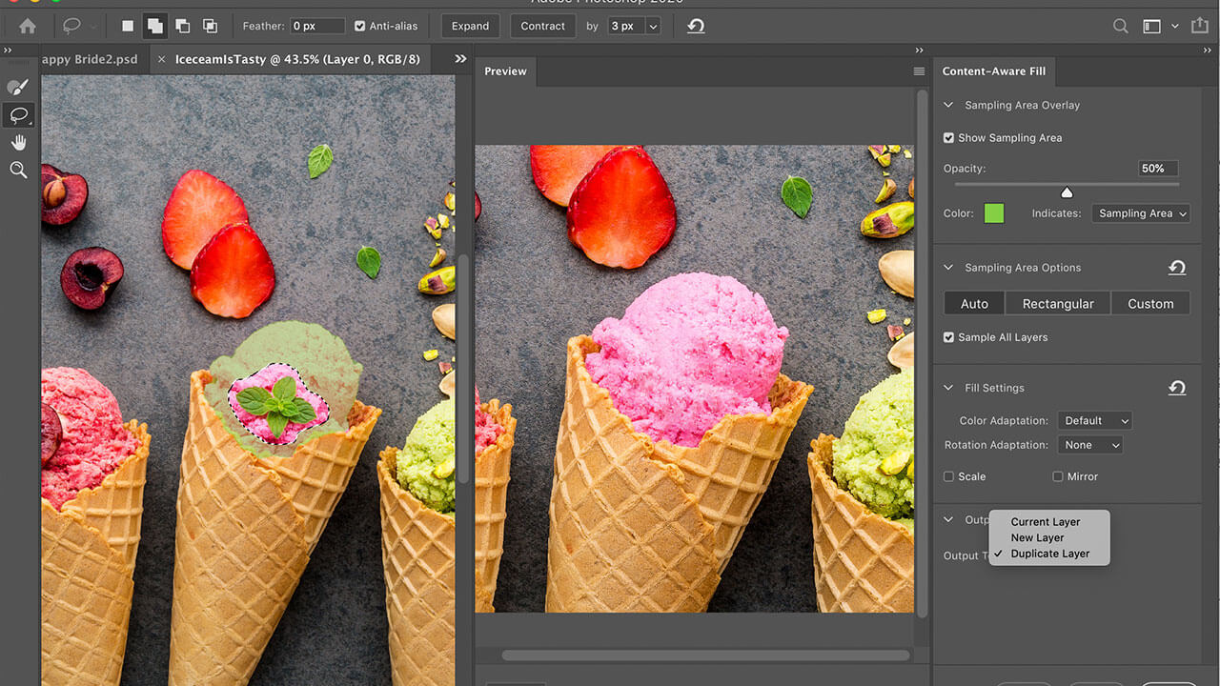The width and height of the screenshot is (1220, 686).
Task: Select Add to Selection mode icon
Action: (x=154, y=27)
